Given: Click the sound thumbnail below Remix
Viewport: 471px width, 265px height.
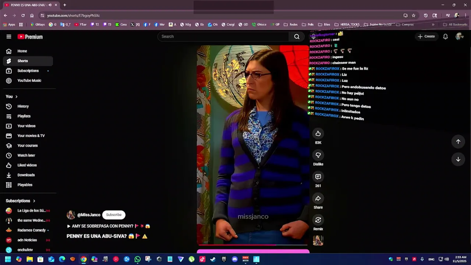Looking at the screenshot, I should tap(318, 240).
